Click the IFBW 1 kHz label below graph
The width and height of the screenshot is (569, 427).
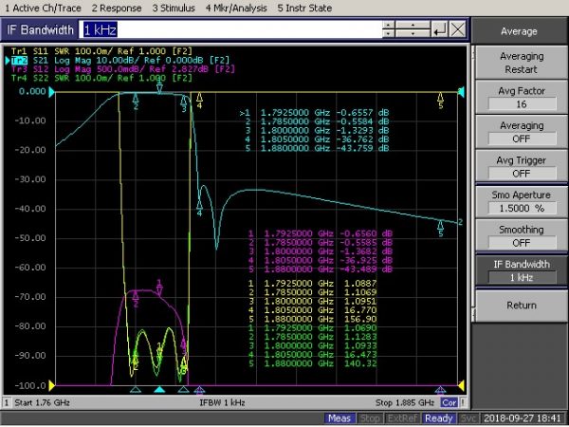pos(222,402)
